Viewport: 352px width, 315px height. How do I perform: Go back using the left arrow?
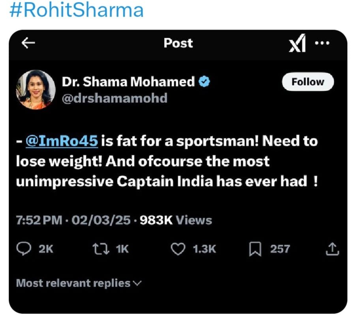[28, 43]
